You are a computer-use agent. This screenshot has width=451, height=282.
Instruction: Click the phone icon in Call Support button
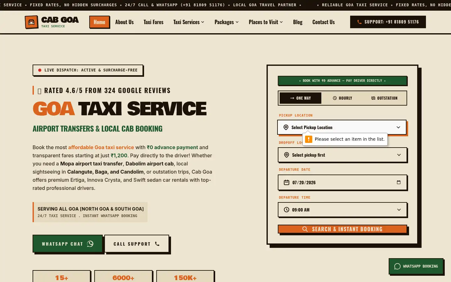pyautogui.click(x=157, y=244)
